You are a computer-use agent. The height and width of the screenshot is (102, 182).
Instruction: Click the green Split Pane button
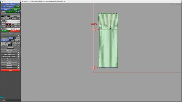[x=5, y=31]
